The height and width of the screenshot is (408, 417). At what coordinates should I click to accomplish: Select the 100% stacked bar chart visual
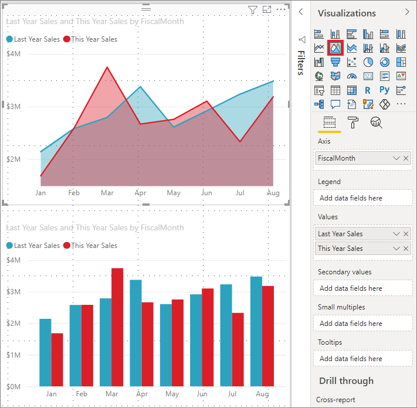385,34
